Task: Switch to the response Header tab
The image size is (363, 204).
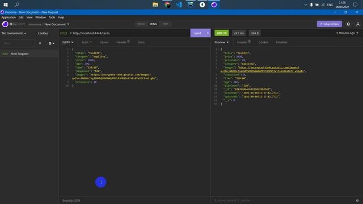Action: point(243,42)
